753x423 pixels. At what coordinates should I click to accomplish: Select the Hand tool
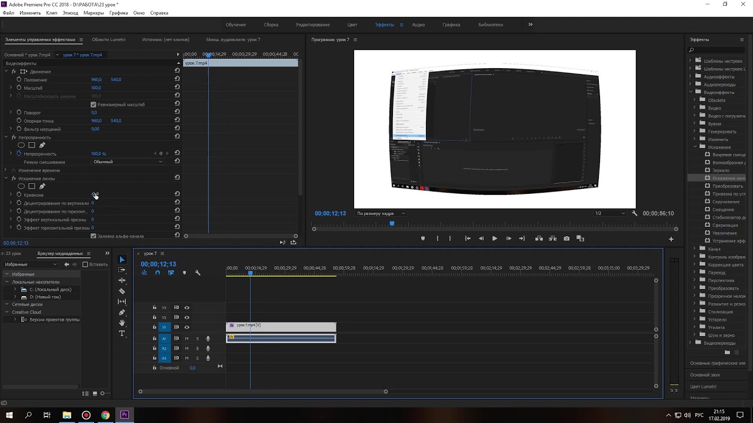coord(122,323)
